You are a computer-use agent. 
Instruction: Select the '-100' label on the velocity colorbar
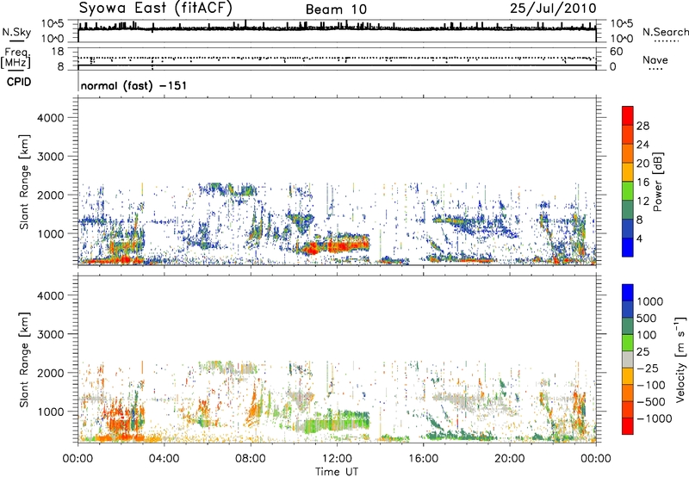pos(651,385)
